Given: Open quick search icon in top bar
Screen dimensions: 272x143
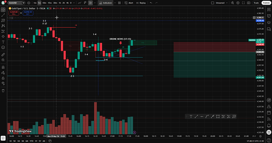Looking at the screenshot, I should (x=233, y=3).
